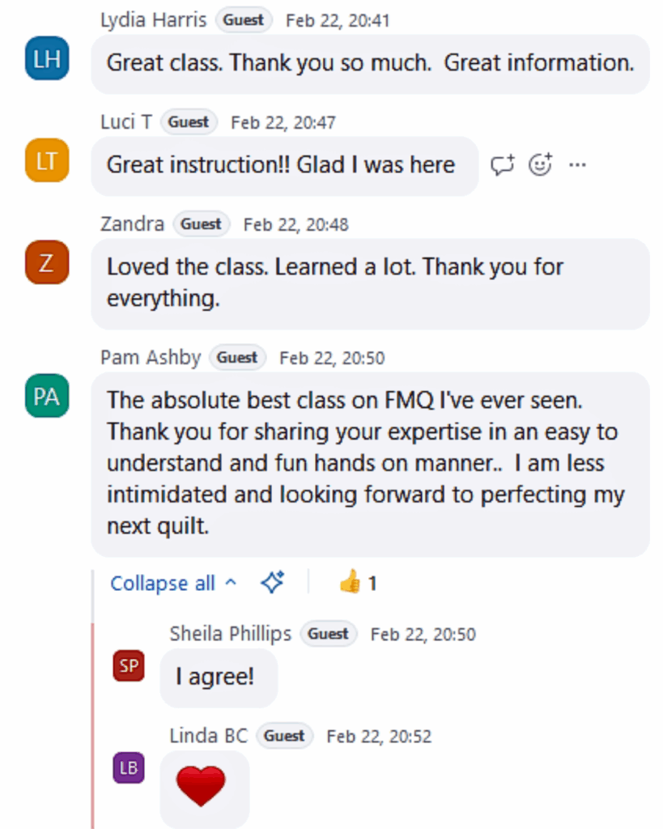Click Guest badge next to Zandra
663x829 pixels.
click(x=201, y=224)
